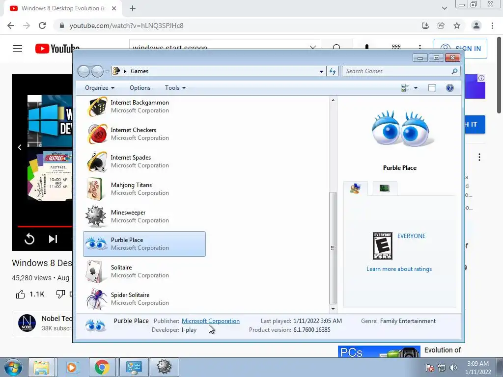Open the Organize dropdown menu
503x377 pixels.
100,88
